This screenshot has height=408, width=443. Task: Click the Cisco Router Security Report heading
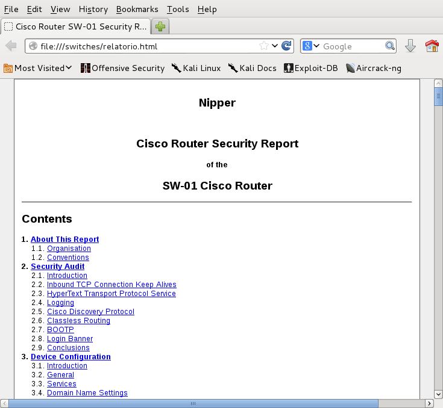point(217,144)
